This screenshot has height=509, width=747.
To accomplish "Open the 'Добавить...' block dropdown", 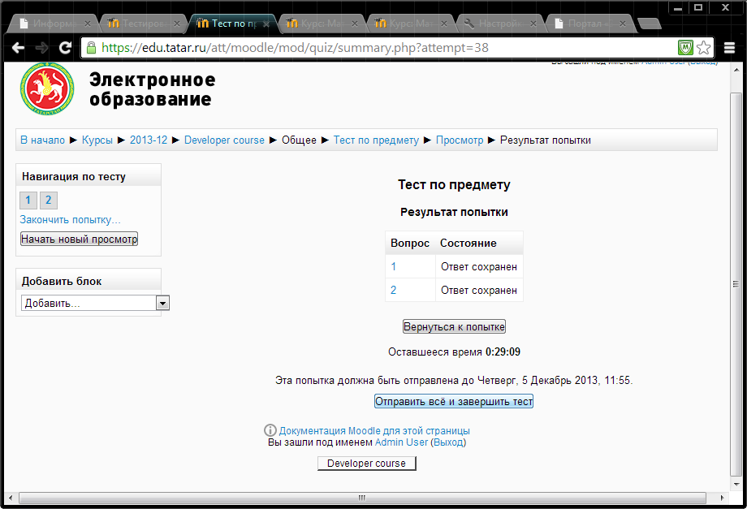I will [x=95, y=303].
